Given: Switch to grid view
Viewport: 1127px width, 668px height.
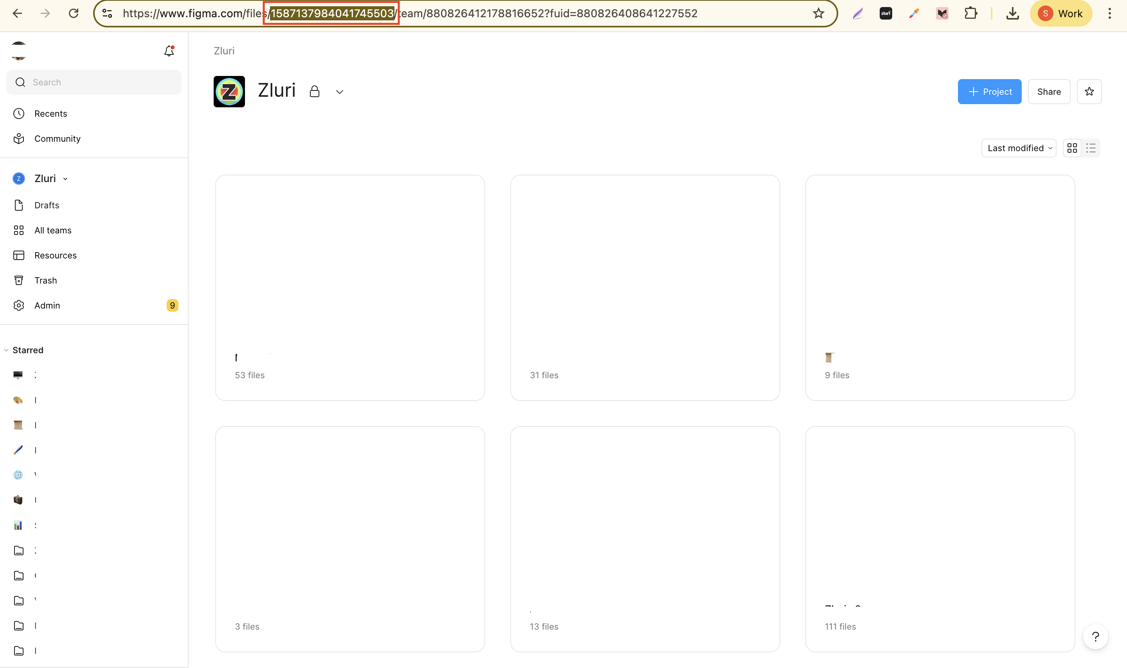Looking at the screenshot, I should 1072,148.
